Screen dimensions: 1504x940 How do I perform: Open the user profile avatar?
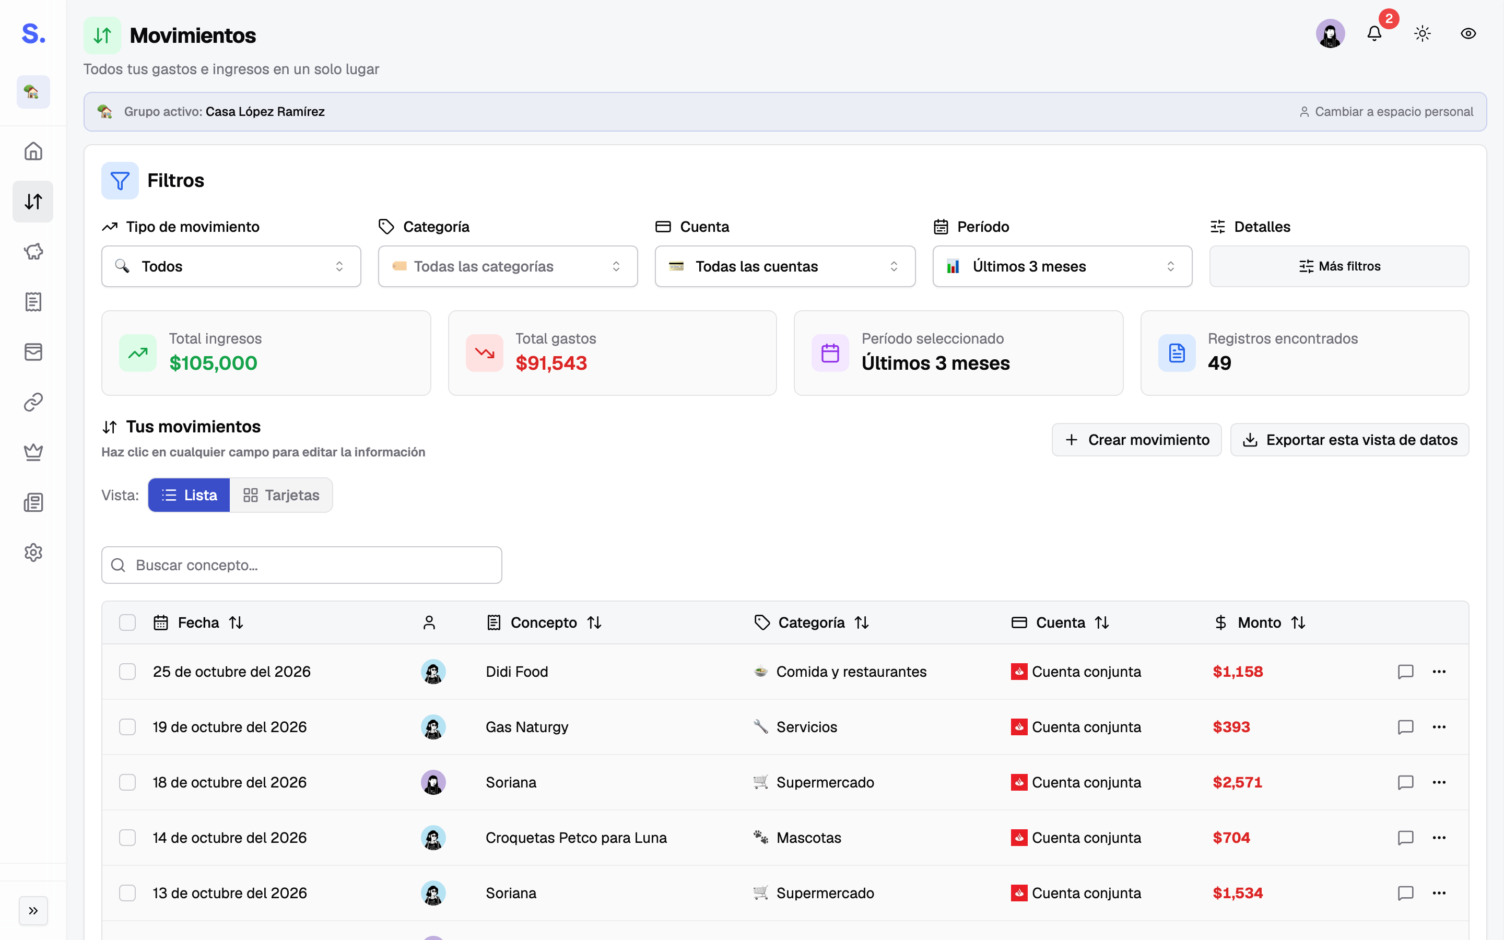(1331, 33)
